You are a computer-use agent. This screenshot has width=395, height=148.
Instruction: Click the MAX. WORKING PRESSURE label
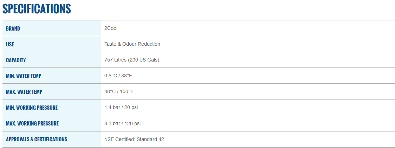point(32,123)
